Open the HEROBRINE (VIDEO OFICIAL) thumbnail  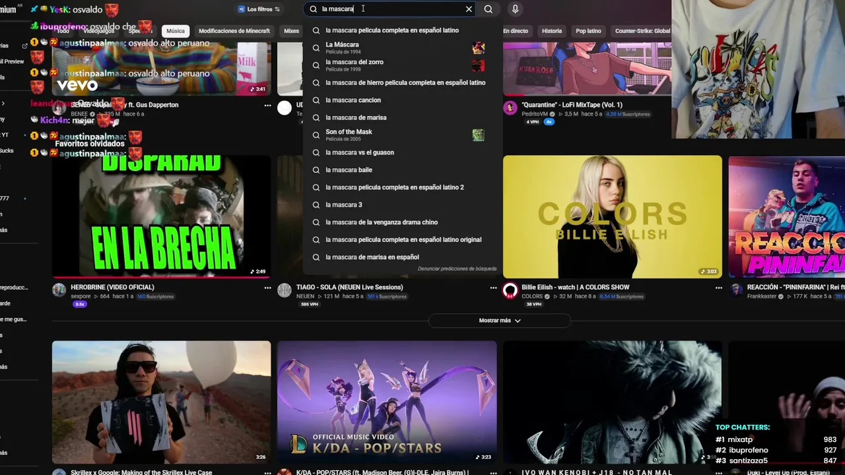pyautogui.click(x=161, y=216)
